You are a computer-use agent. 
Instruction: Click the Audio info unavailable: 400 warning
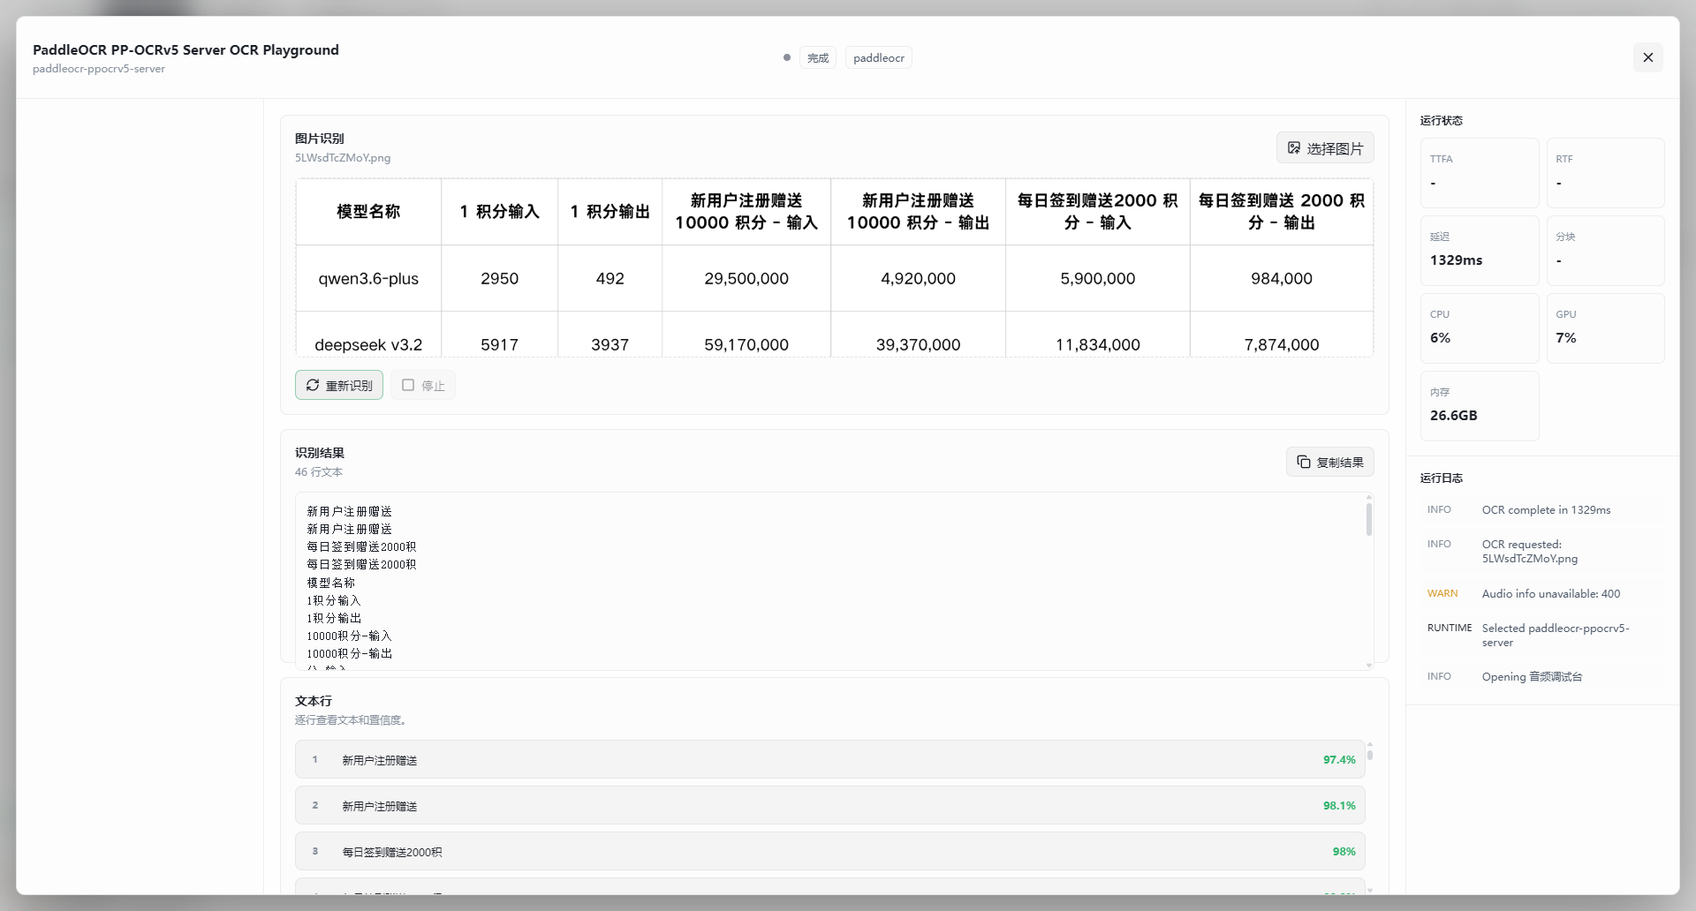[1542, 594]
